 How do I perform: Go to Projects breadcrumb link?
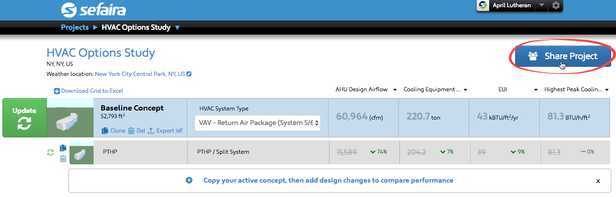click(75, 27)
